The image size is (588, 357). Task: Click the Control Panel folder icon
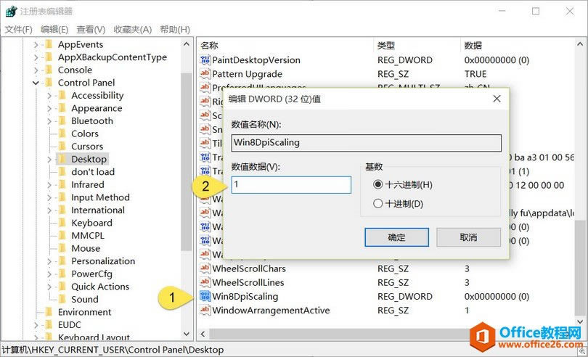pos(49,83)
